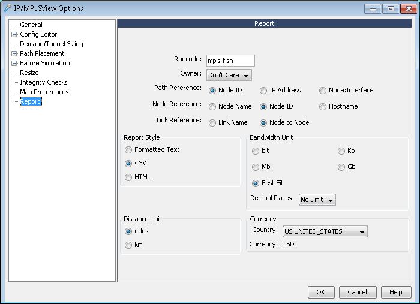Switch Distance Unit to km
The height and width of the screenshot is (304, 420).
128,245
